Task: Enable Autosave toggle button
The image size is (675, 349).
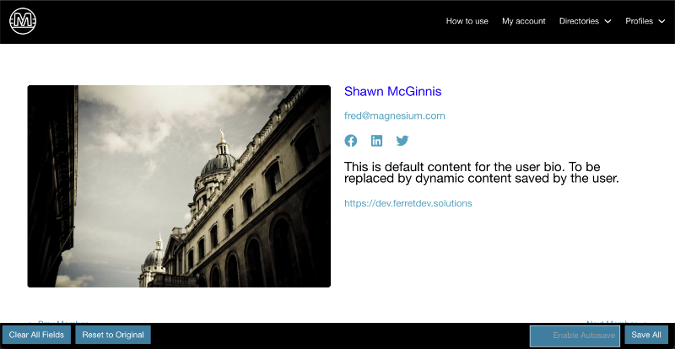Action: tap(575, 336)
